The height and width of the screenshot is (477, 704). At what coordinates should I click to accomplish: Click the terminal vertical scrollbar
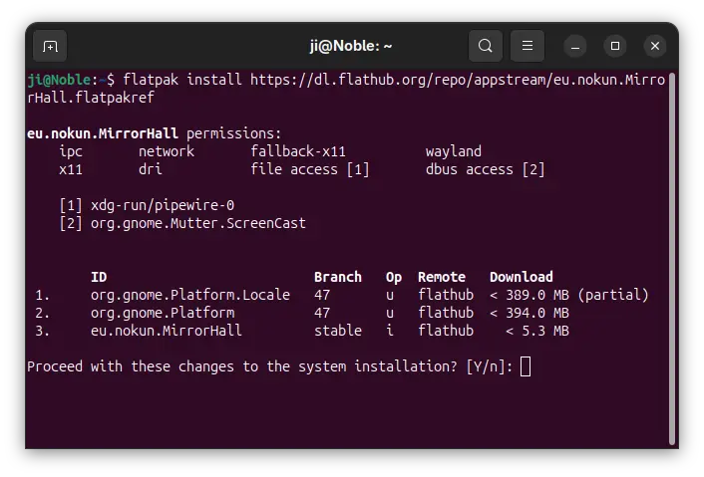[672, 258]
